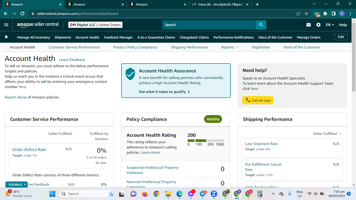Open Pre-fulfillment Cancel Rate link
This screenshot has width=356, height=200.
pos(263,167)
